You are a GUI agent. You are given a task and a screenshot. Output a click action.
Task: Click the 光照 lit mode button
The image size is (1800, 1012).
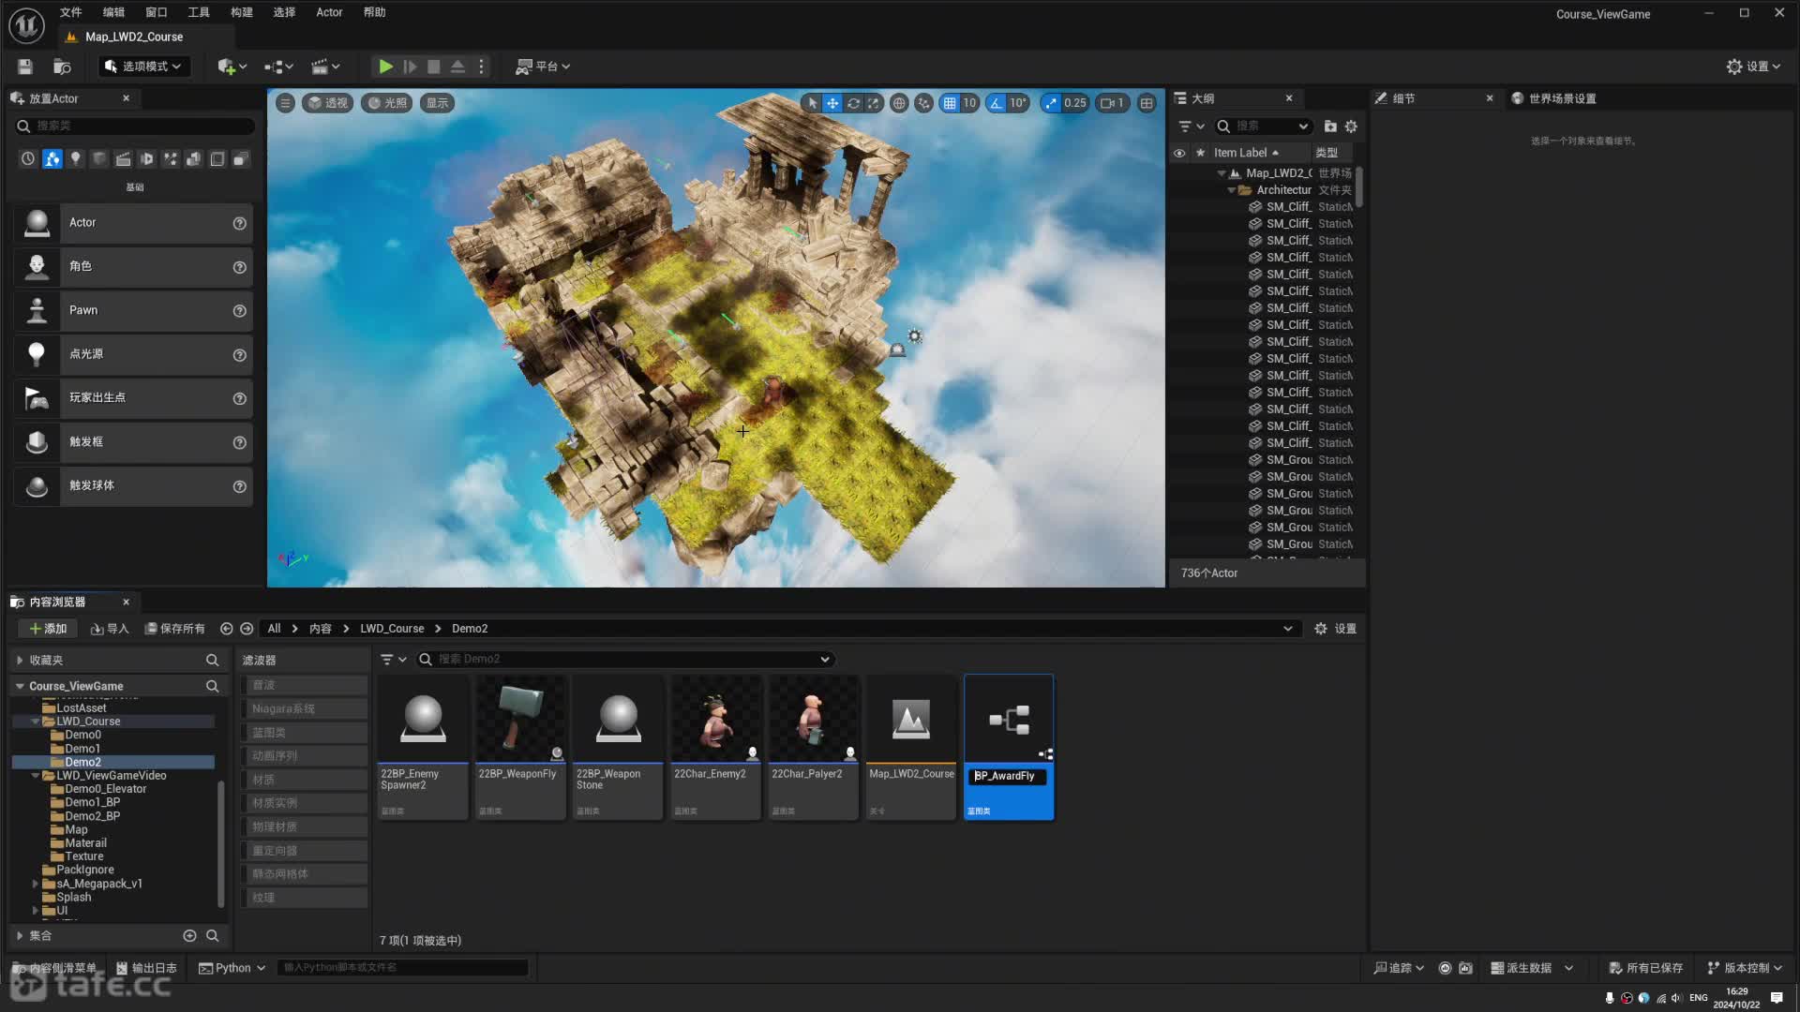click(387, 103)
